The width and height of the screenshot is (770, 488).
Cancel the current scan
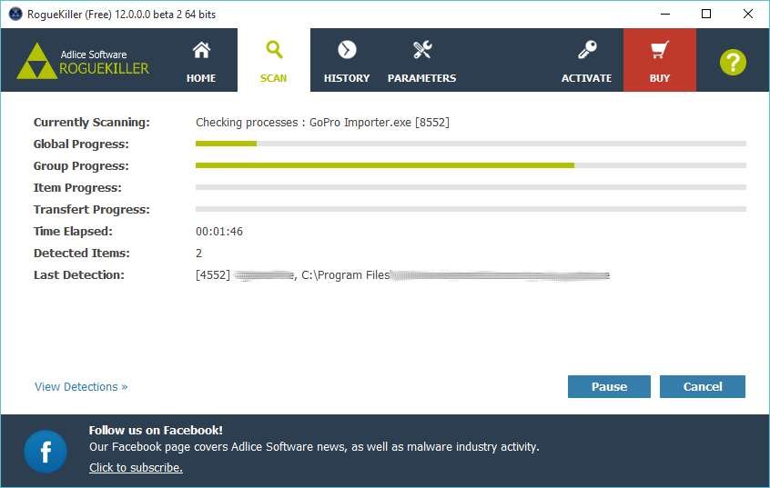click(x=703, y=386)
